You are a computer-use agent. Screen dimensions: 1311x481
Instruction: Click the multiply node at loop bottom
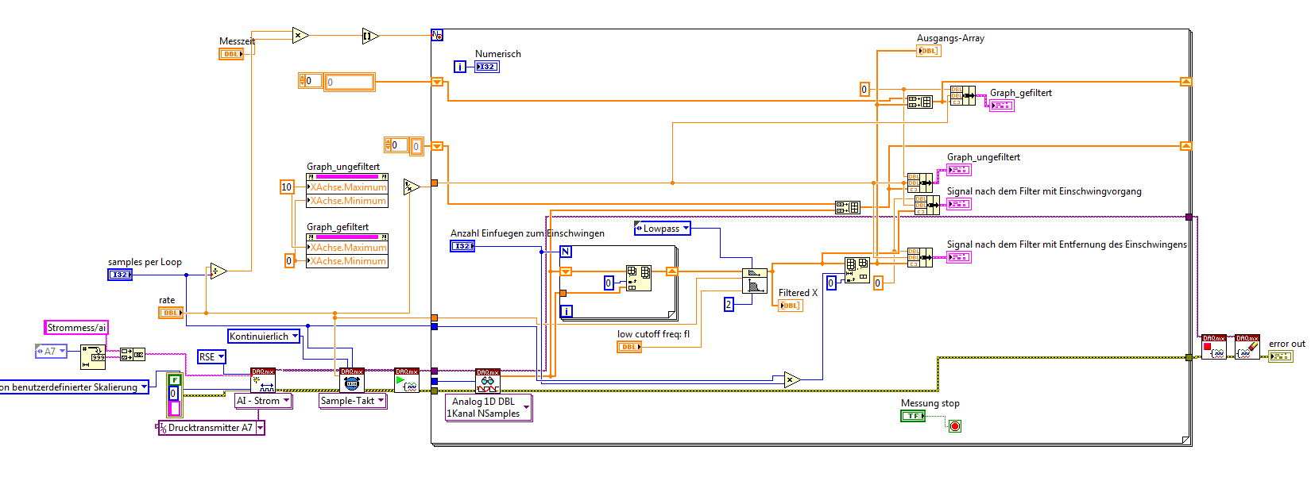(791, 379)
